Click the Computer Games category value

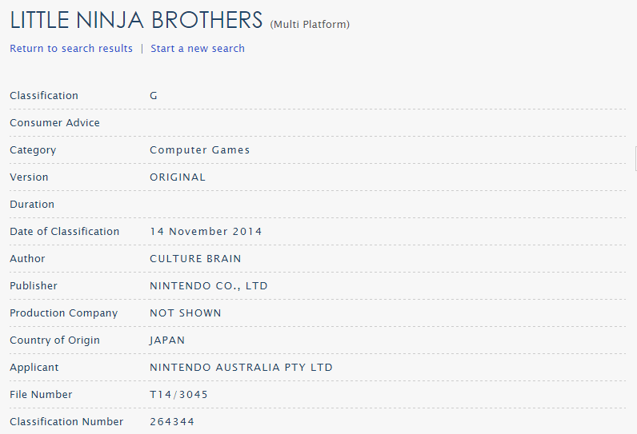click(x=200, y=150)
